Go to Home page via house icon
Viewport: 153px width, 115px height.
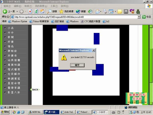coord(42,11)
